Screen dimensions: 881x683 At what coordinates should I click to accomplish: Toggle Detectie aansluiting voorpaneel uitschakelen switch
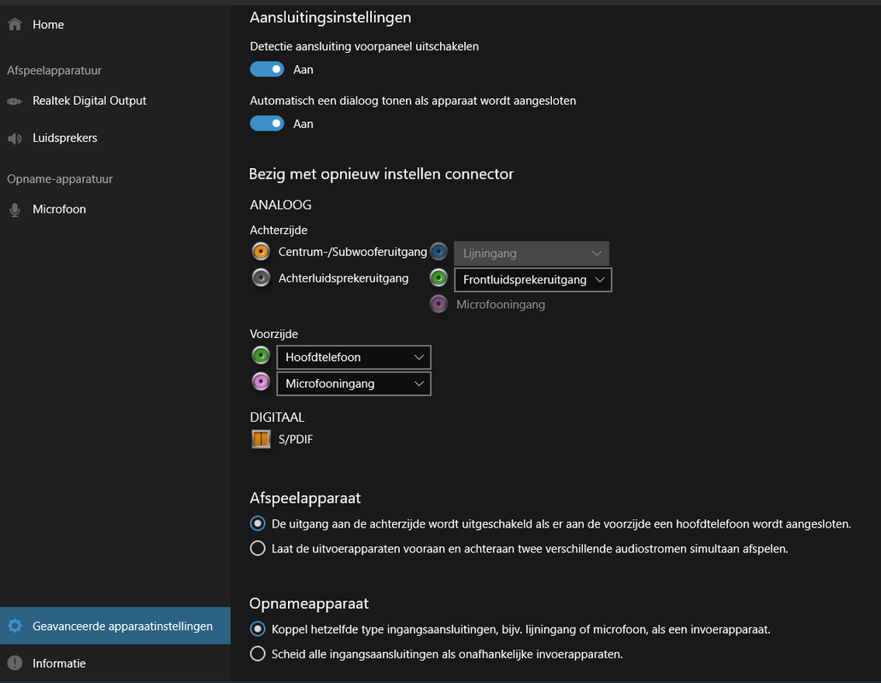pos(267,69)
